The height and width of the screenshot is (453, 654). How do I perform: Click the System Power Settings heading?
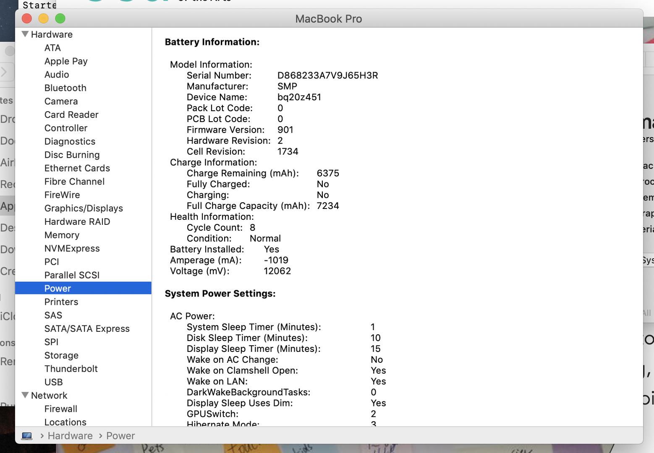click(220, 294)
